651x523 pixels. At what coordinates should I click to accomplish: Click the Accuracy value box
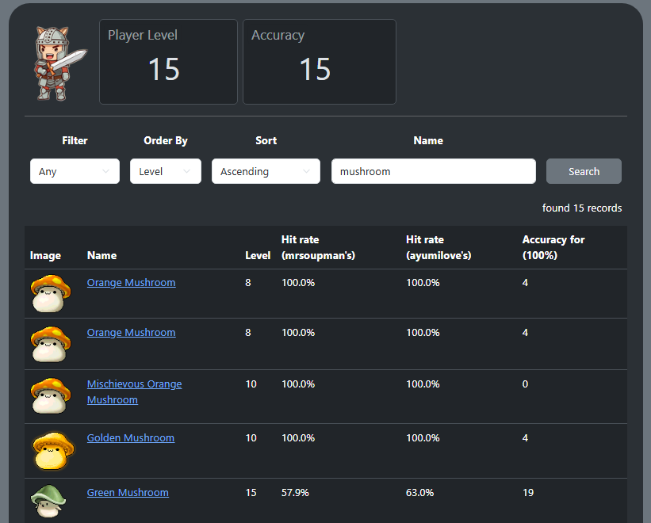320,62
